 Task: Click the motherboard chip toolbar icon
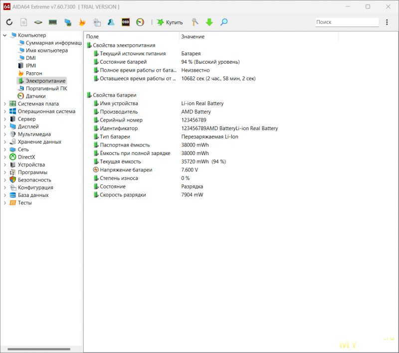click(38, 22)
